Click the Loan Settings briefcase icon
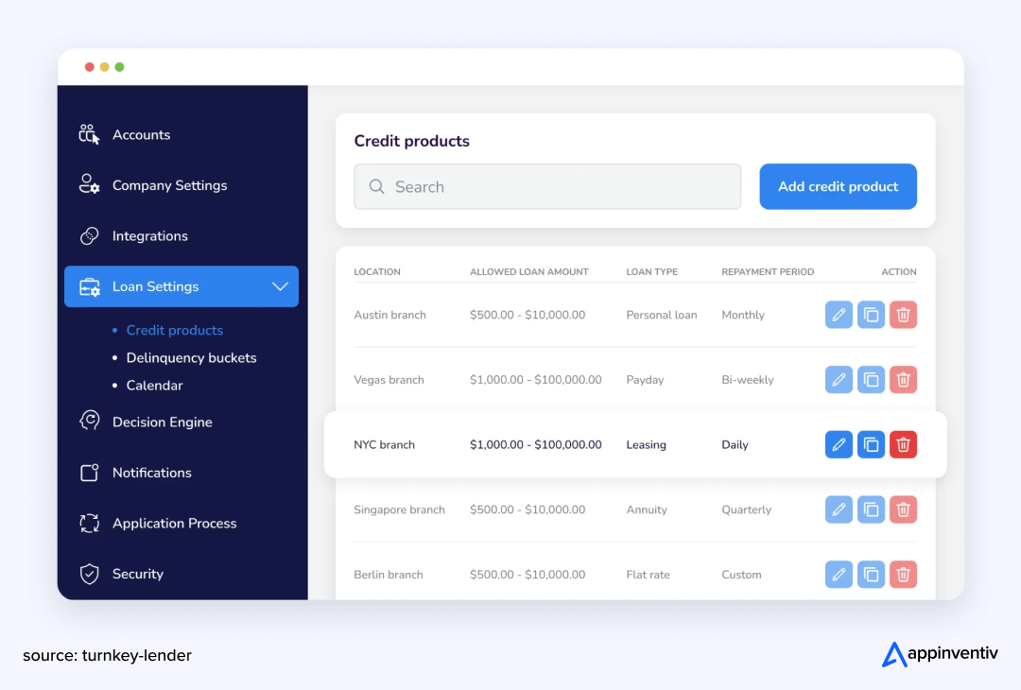The height and width of the screenshot is (690, 1021). (89, 286)
